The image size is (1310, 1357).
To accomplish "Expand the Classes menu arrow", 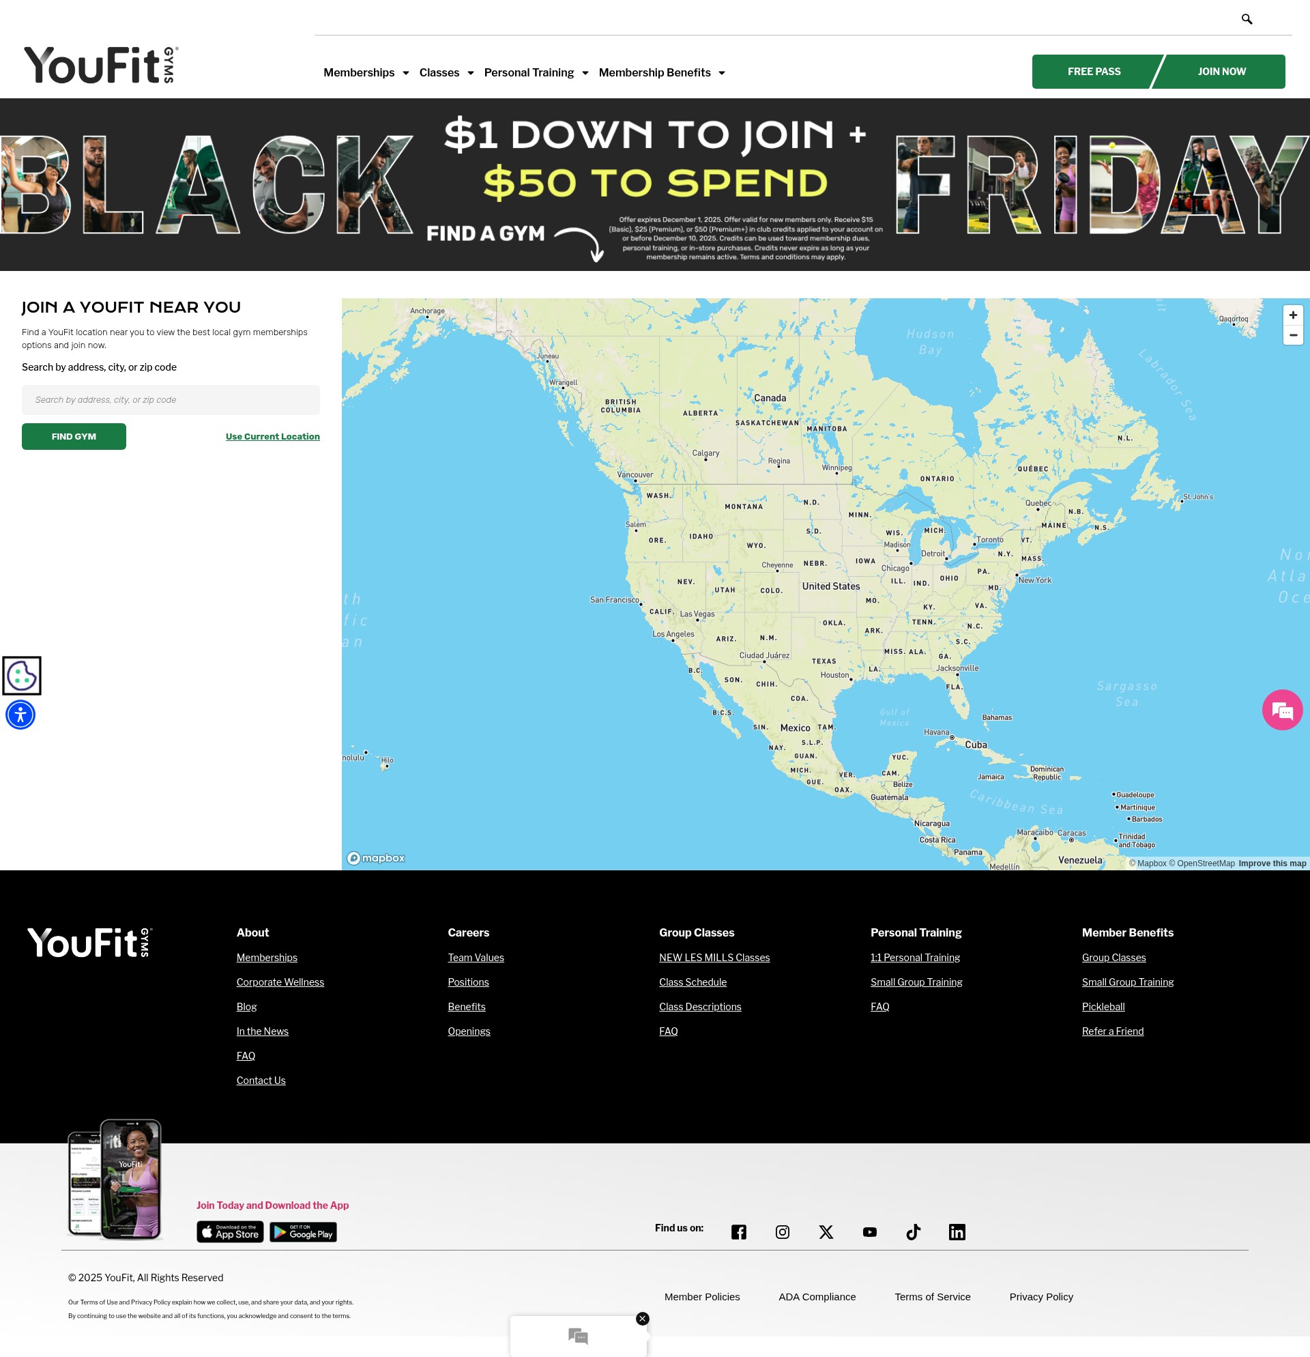I will tap(471, 72).
